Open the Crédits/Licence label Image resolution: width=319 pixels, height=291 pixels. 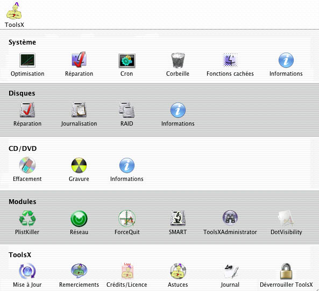(127, 285)
